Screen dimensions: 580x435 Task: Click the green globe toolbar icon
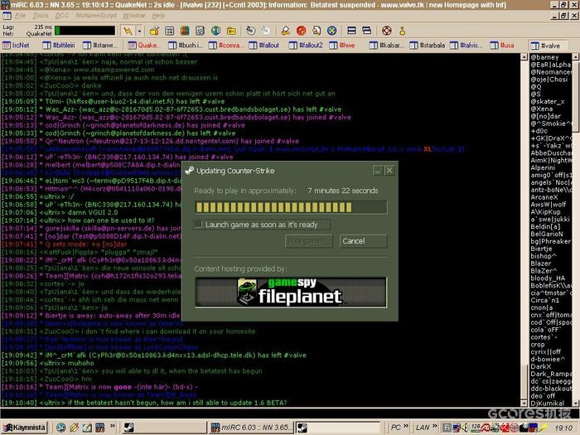click(215, 31)
